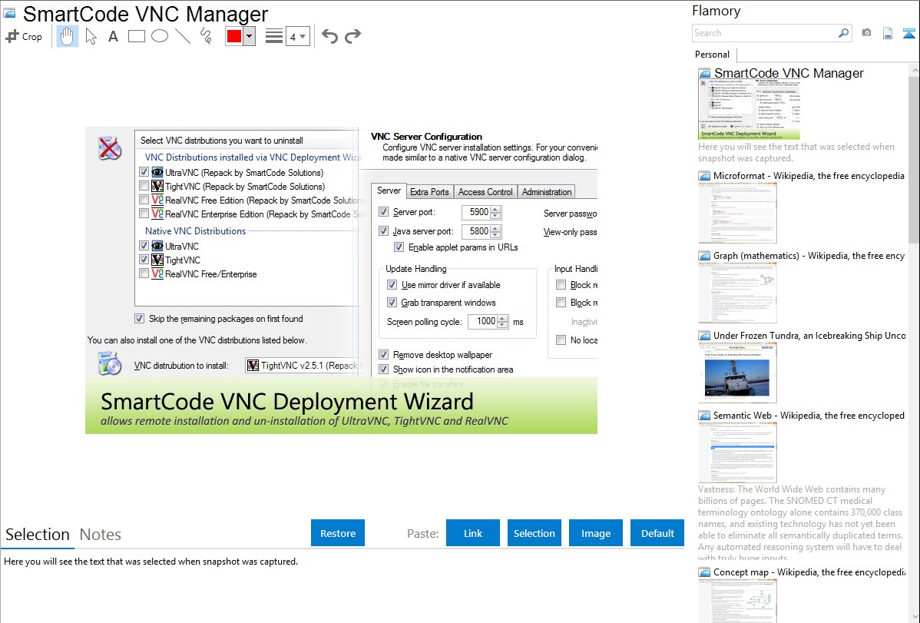Image resolution: width=920 pixels, height=623 pixels.
Task: Click the UltraVNC eye icon under Native VNC Distributions
Action: click(157, 246)
